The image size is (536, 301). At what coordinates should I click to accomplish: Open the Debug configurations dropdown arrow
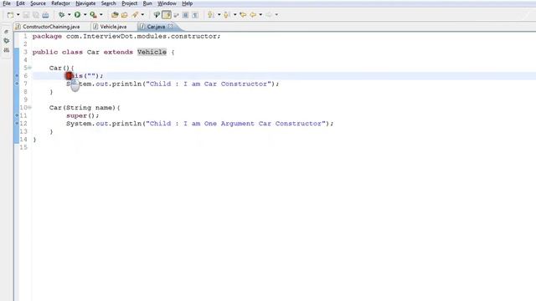69,15
